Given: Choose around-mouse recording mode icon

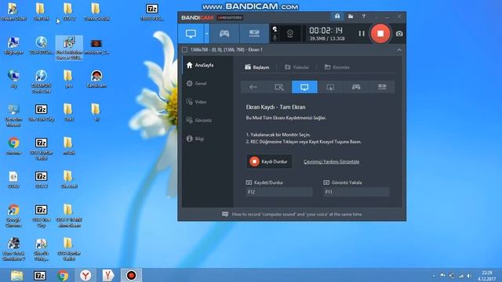Looking at the screenshot, I should click(x=330, y=87).
